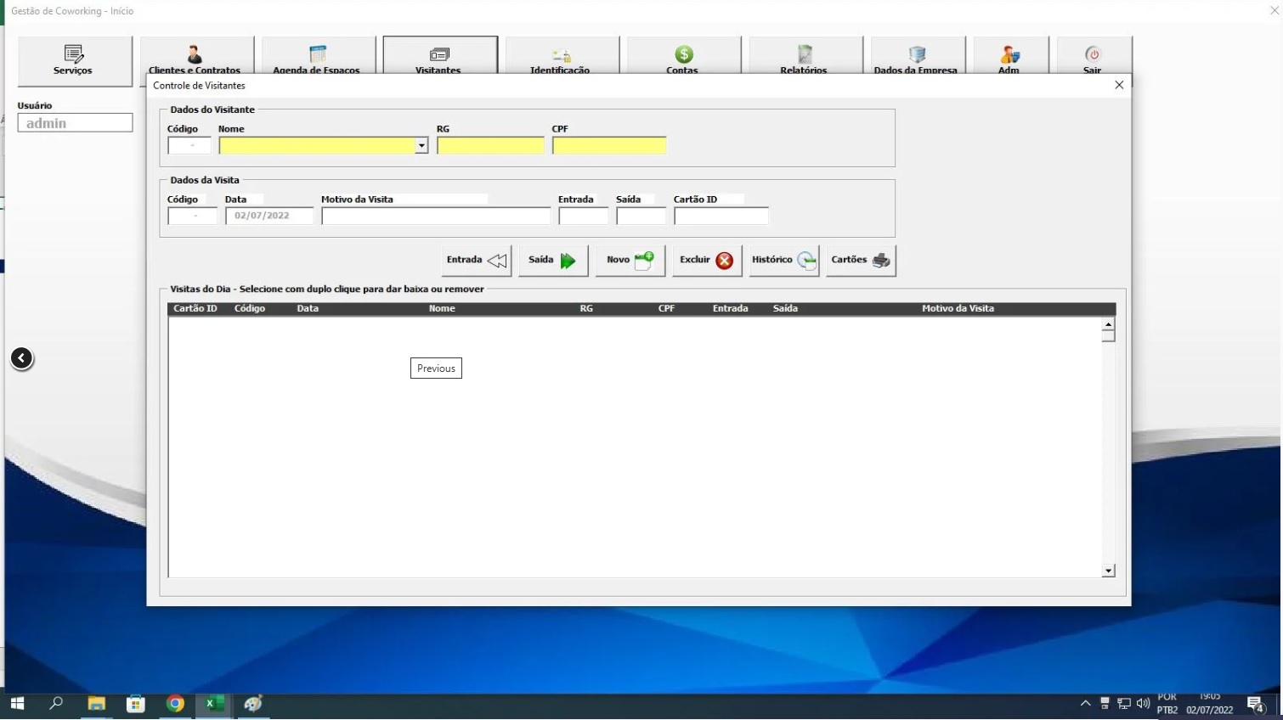Close the Controle de Visitantes dialog

1119,85
